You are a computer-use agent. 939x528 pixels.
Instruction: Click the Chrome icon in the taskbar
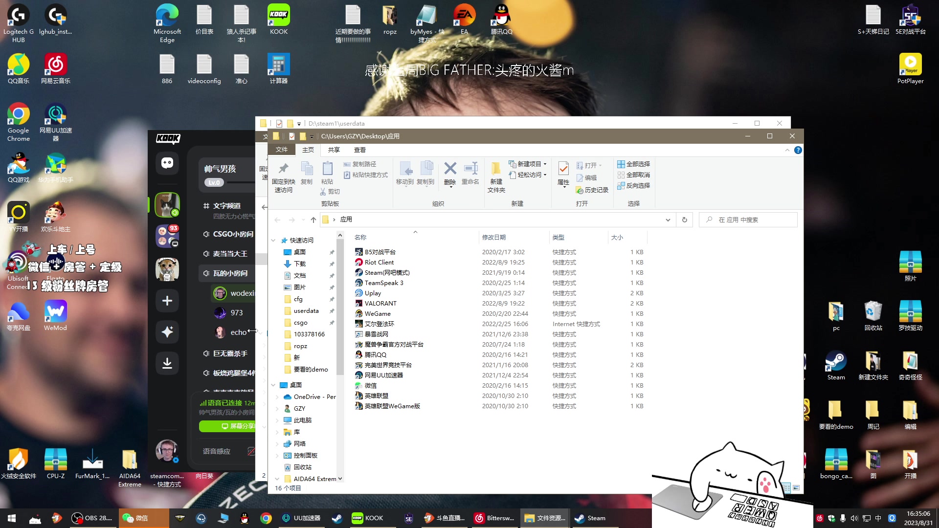(266, 518)
